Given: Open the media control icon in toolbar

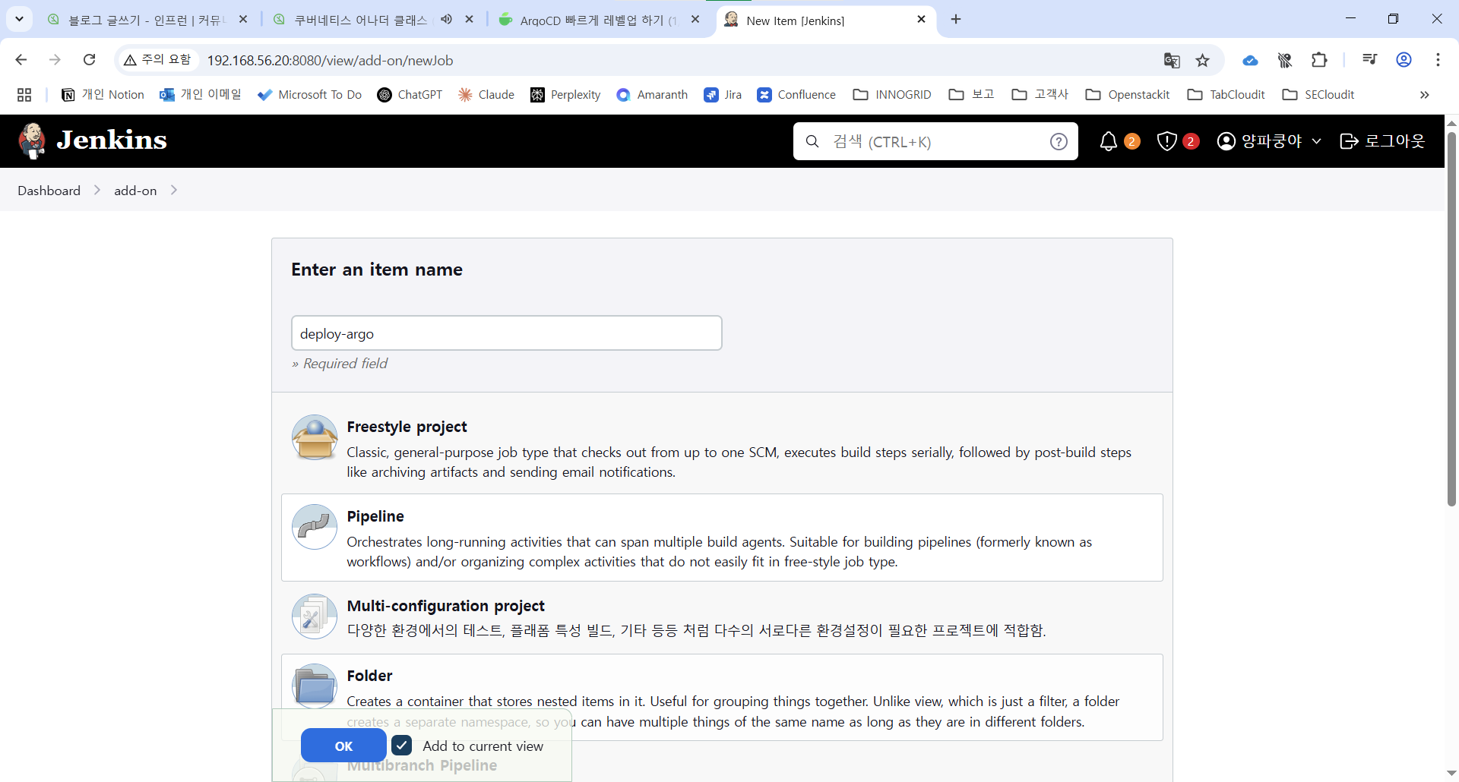Looking at the screenshot, I should (x=1369, y=60).
